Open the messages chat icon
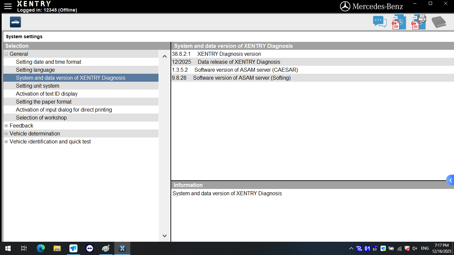The width and height of the screenshot is (454, 255). [x=379, y=21]
